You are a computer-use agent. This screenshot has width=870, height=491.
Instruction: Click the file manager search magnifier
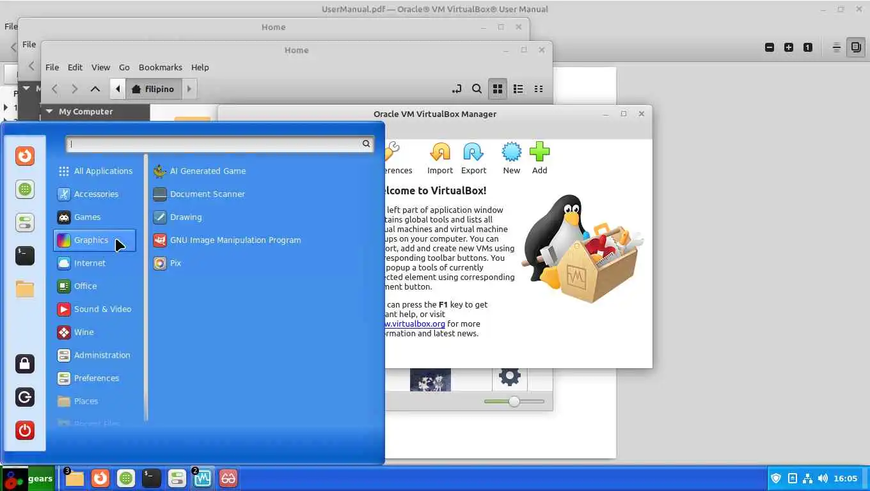pyautogui.click(x=477, y=89)
